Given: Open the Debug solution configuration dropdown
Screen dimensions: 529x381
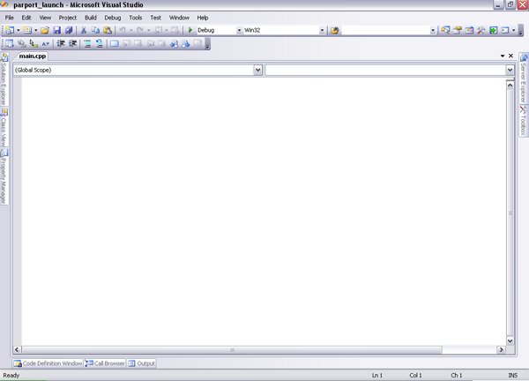Looking at the screenshot, I should 239,30.
